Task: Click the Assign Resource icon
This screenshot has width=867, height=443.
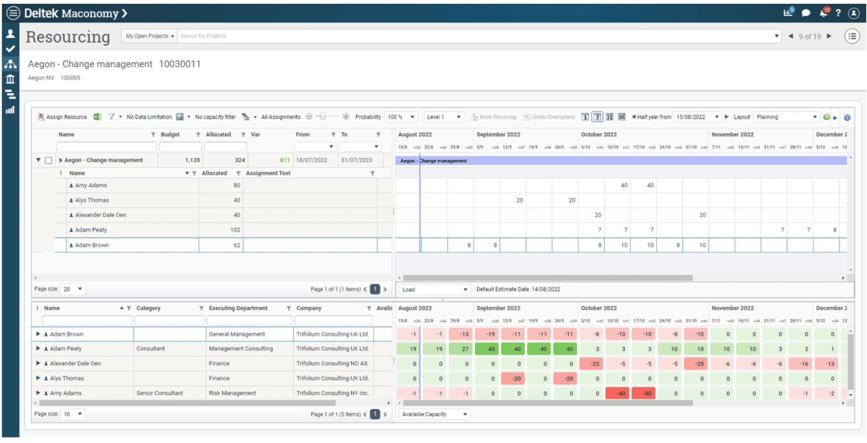Action: [x=41, y=117]
